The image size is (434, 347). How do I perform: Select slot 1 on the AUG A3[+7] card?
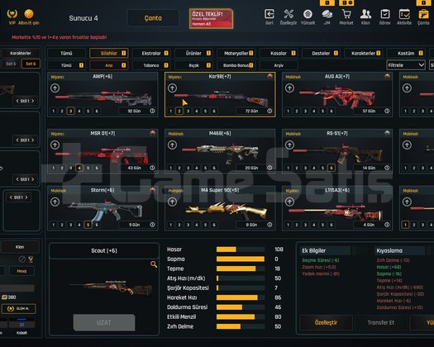[289, 112]
